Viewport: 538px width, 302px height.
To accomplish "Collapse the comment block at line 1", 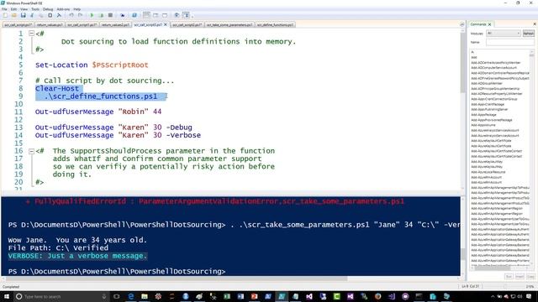I will (32, 34).
